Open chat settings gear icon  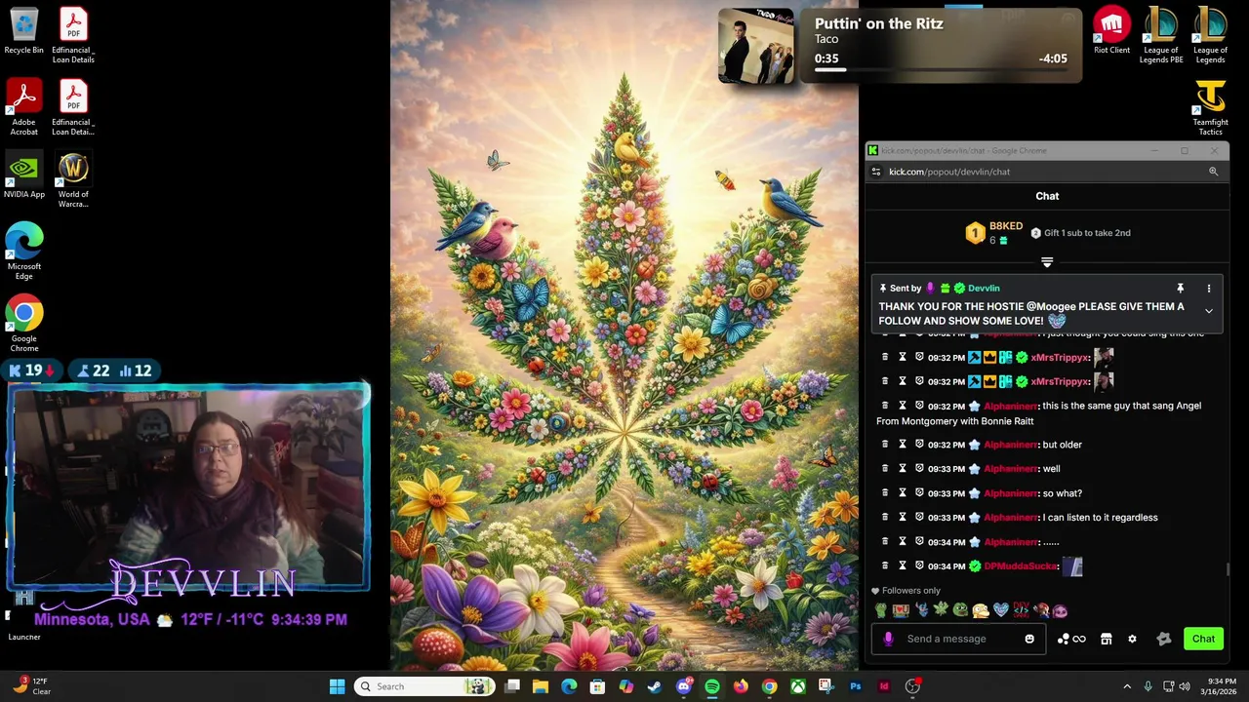tap(1132, 639)
